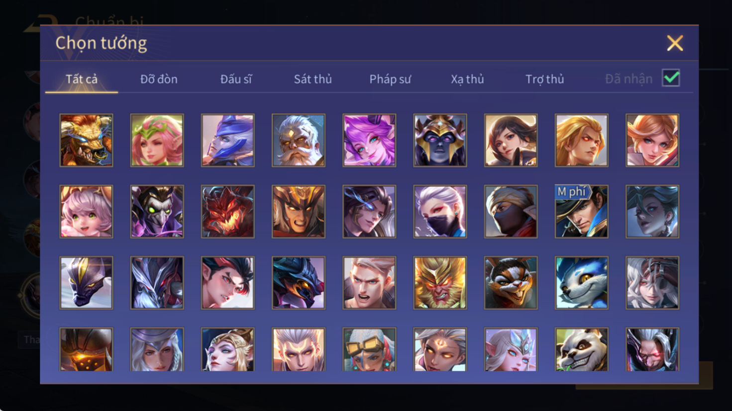Select the purple-haired girl hero
This screenshot has width=732, height=411.
pos(369,140)
